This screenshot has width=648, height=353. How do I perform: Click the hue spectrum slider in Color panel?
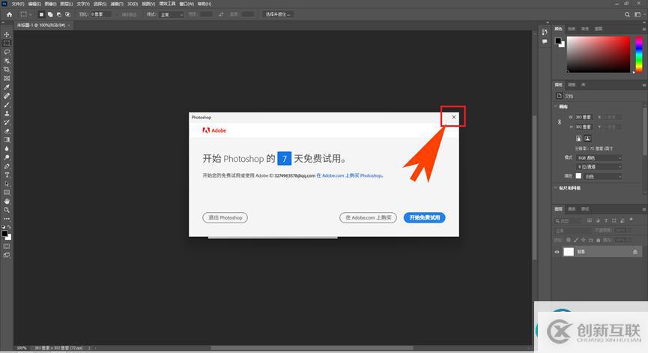[x=639, y=54]
